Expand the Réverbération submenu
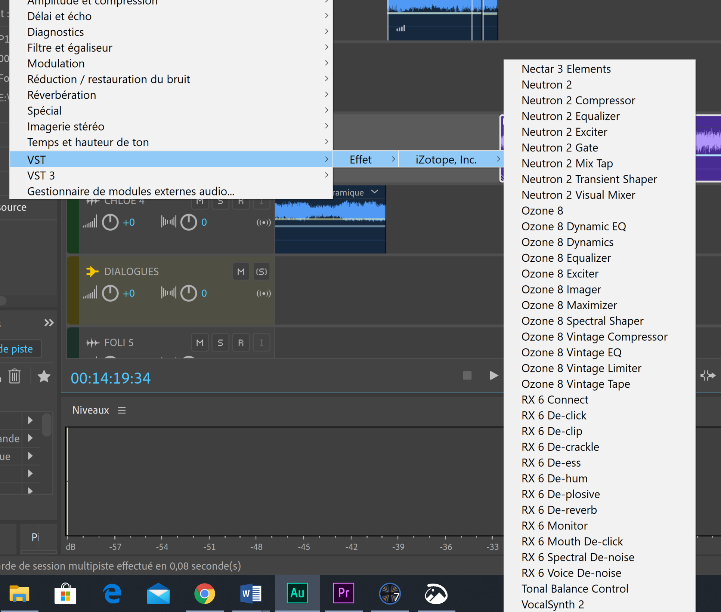 click(x=171, y=95)
